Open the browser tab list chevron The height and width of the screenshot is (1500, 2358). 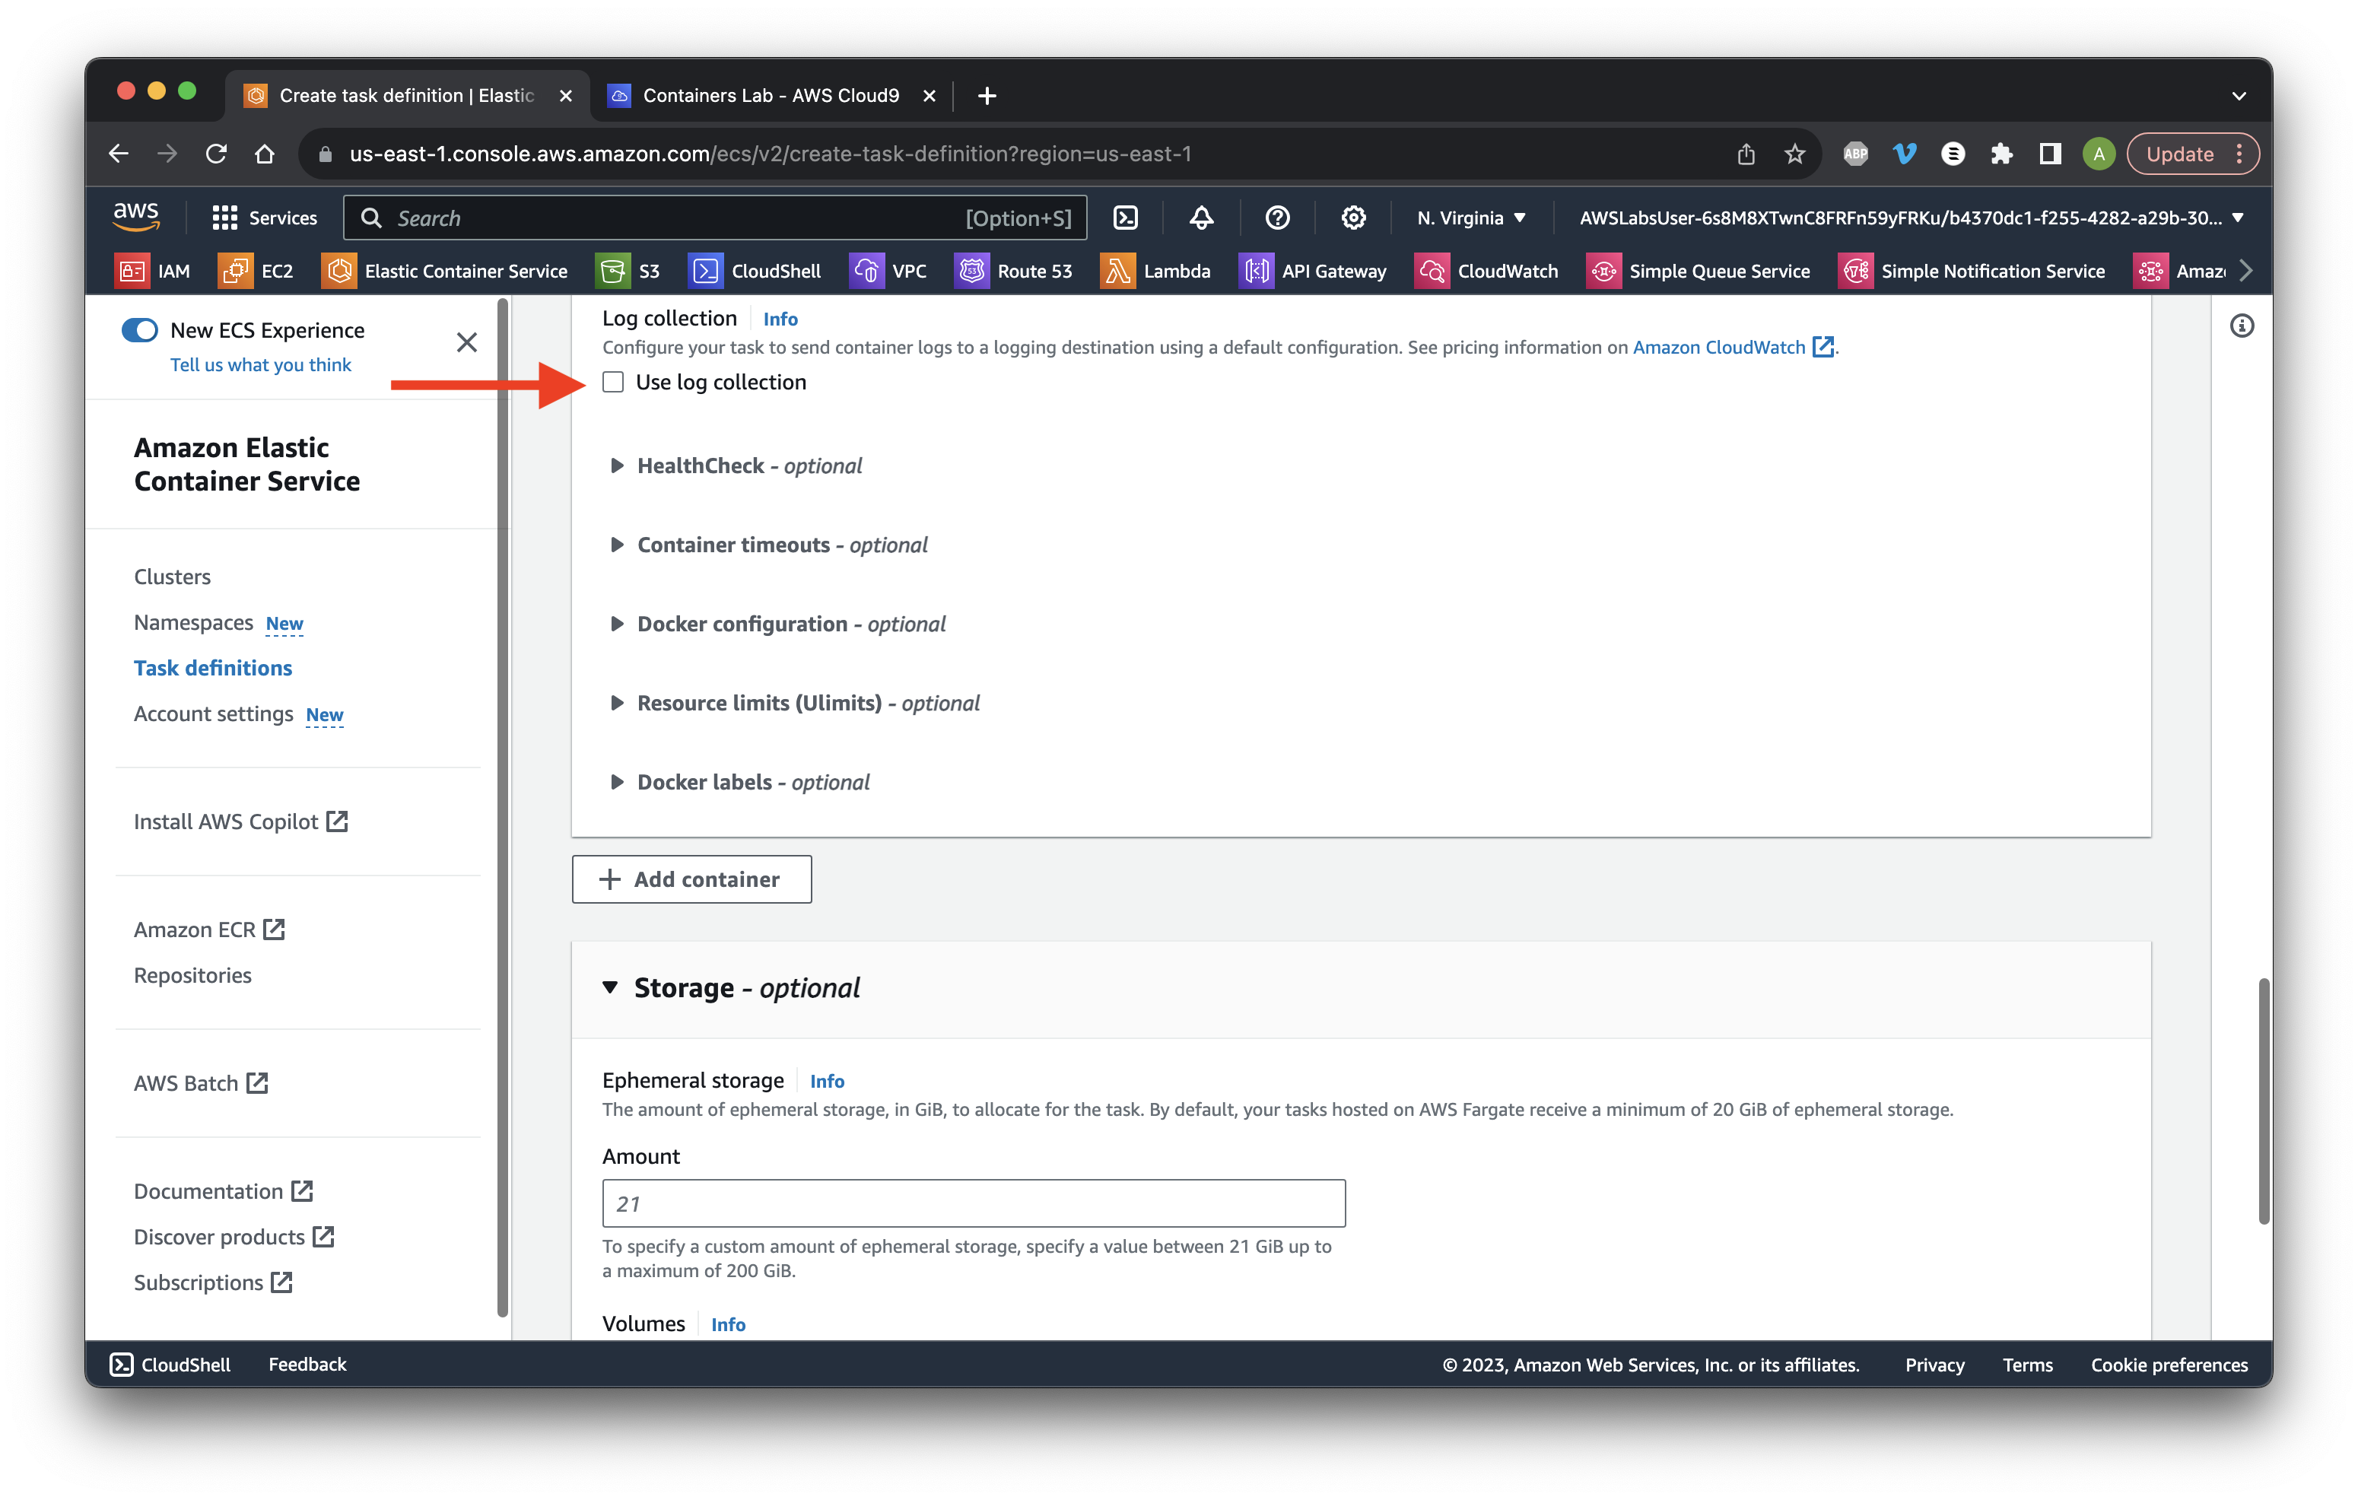(2239, 96)
